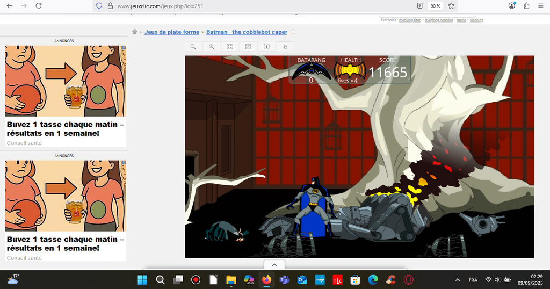Open Microsoft Store from the taskbar
This screenshot has width=550, height=289.
click(x=355, y=280)
